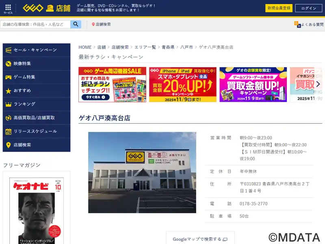Click 最新チラシ・キャンペーン heading
Viewport: 325px width, 244px height.
pos(111,57)
